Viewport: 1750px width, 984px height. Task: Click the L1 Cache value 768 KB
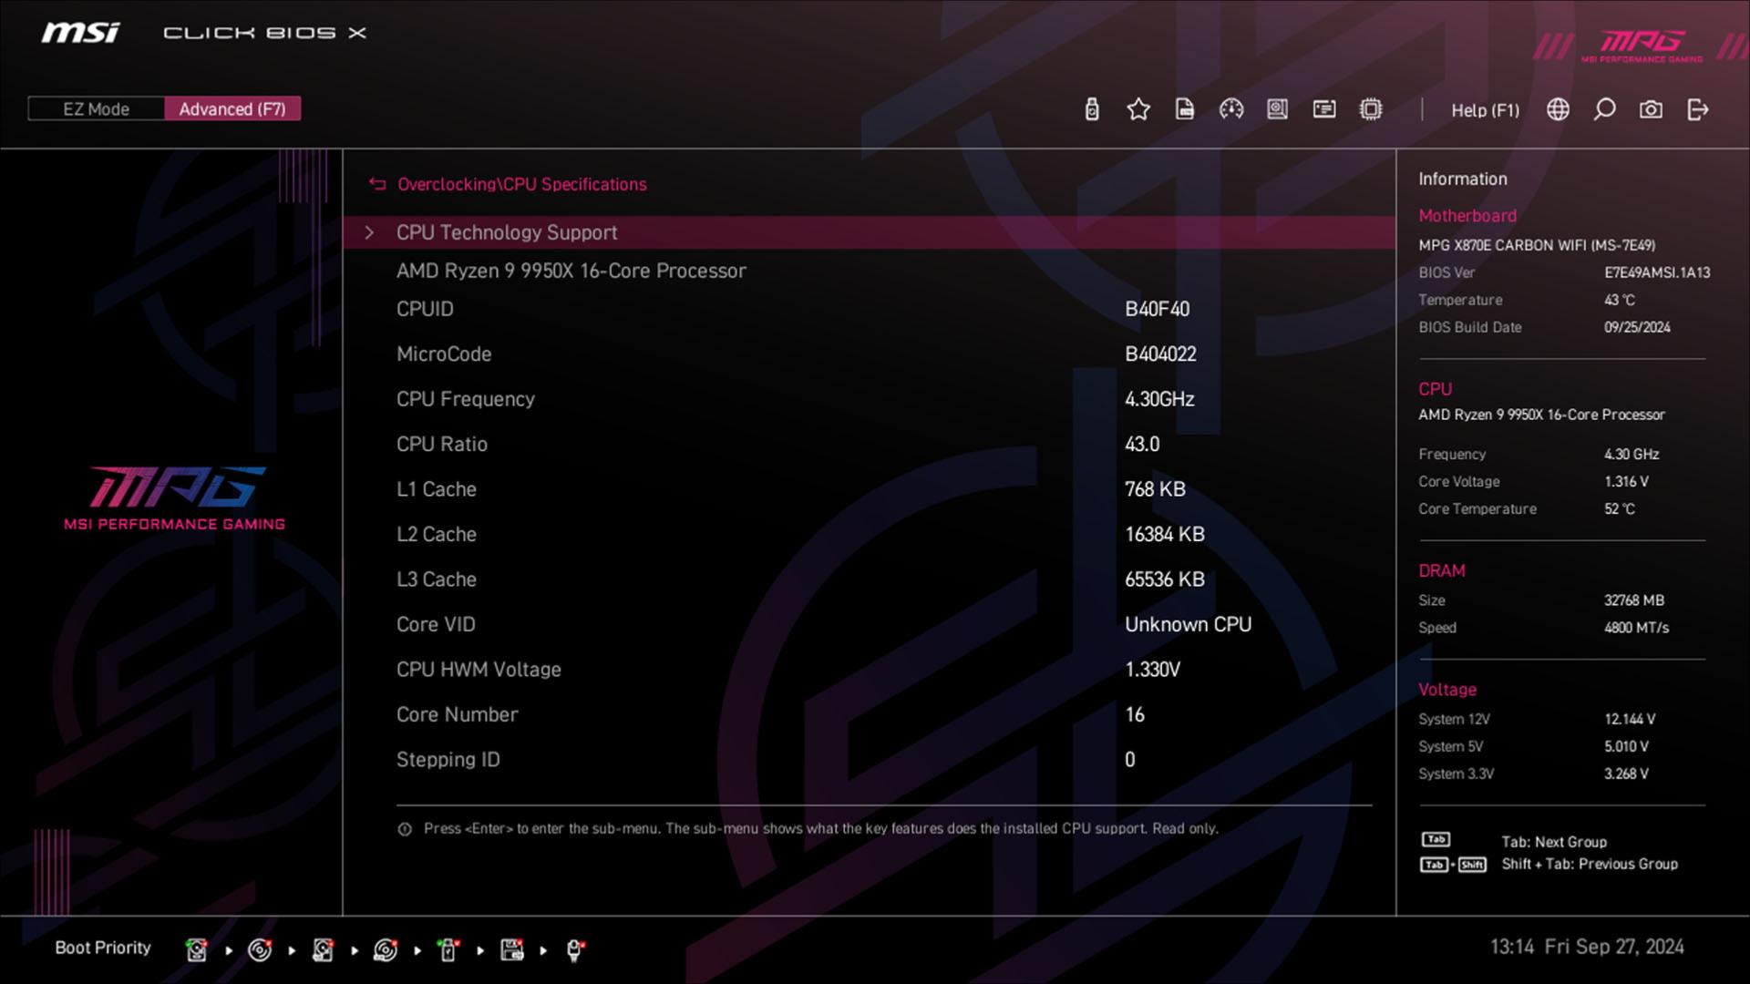click(1155, 489)
